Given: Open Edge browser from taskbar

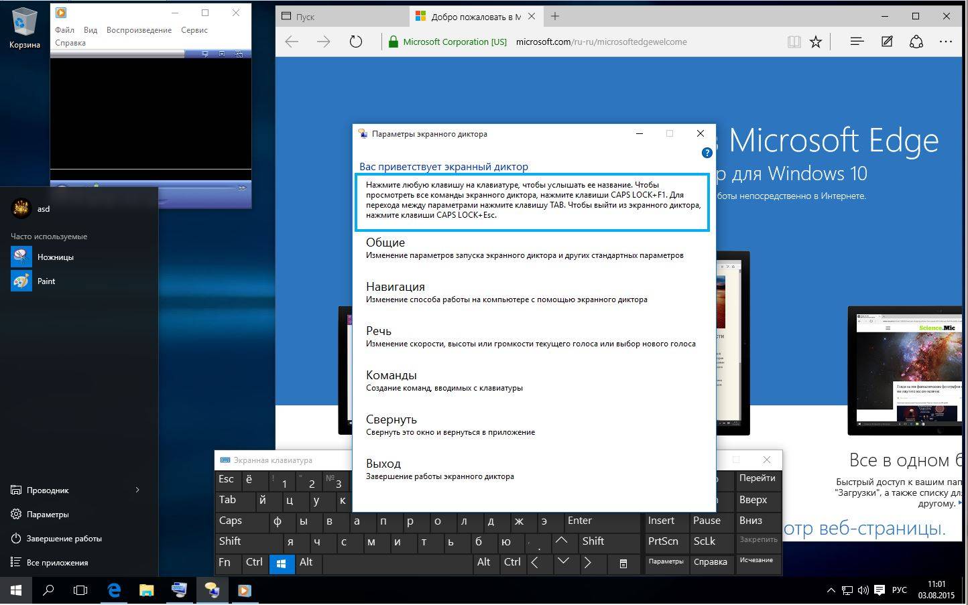Looking at the screenshot, I should pyautogui.click(x=114, y=590).
